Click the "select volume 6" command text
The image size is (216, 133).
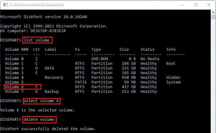[42, 101]
